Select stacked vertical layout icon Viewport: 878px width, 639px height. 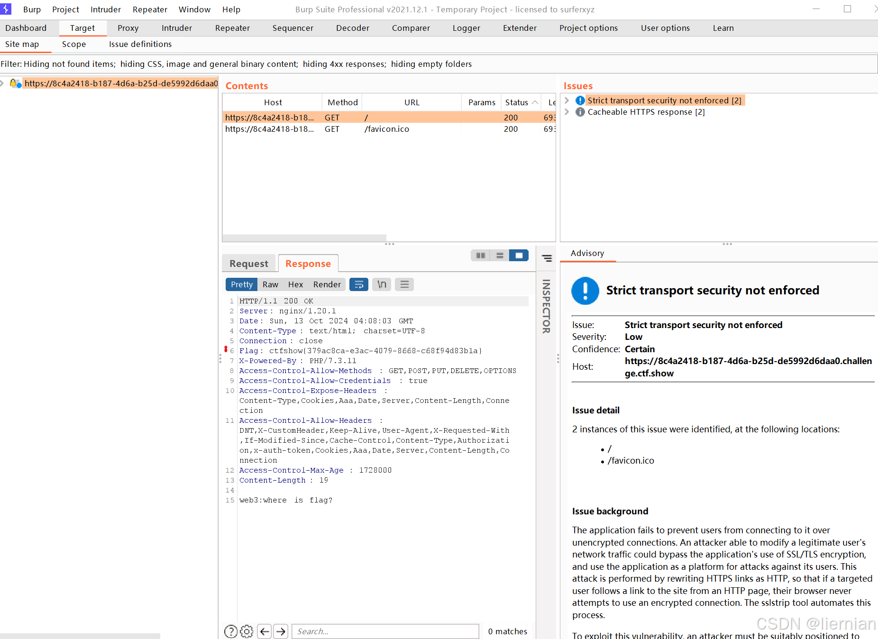pos(500,256)
